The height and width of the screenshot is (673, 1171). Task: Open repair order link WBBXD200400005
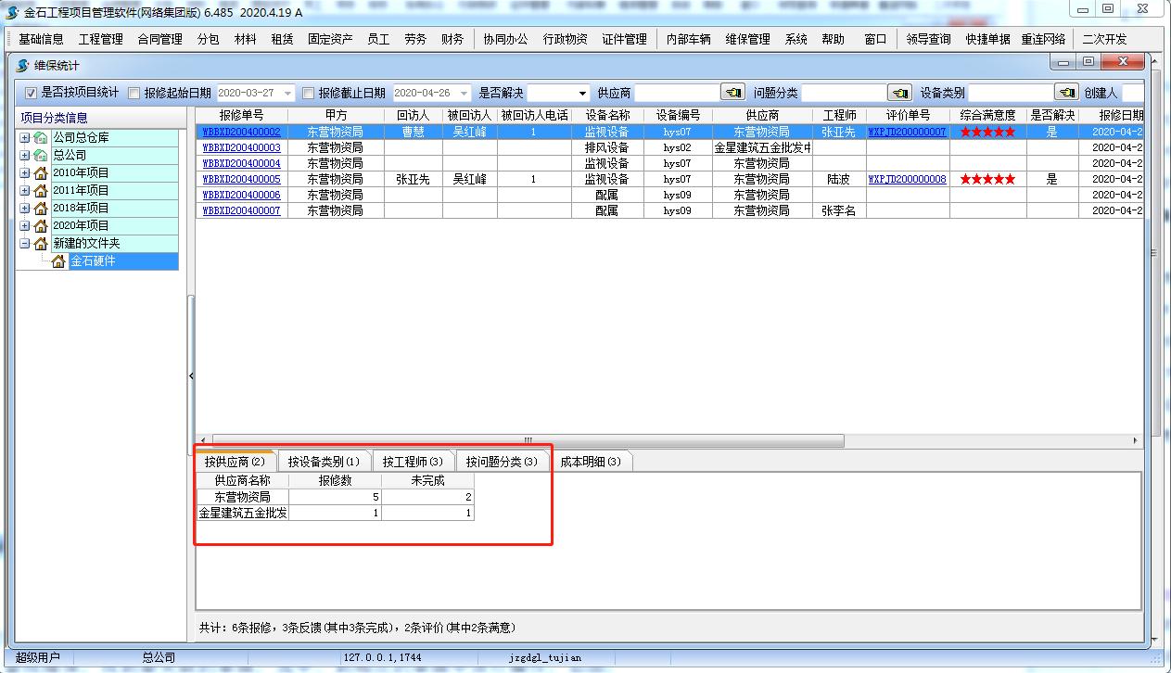click(241, 179)
